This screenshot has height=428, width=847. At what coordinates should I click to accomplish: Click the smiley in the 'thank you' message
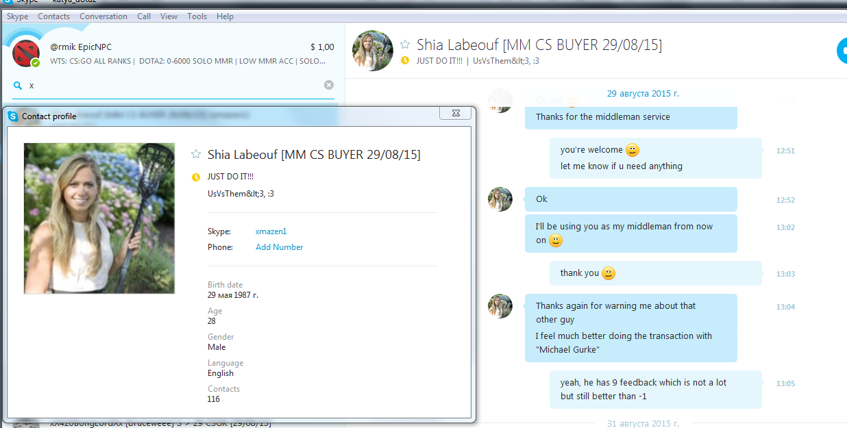pos(609,273)
